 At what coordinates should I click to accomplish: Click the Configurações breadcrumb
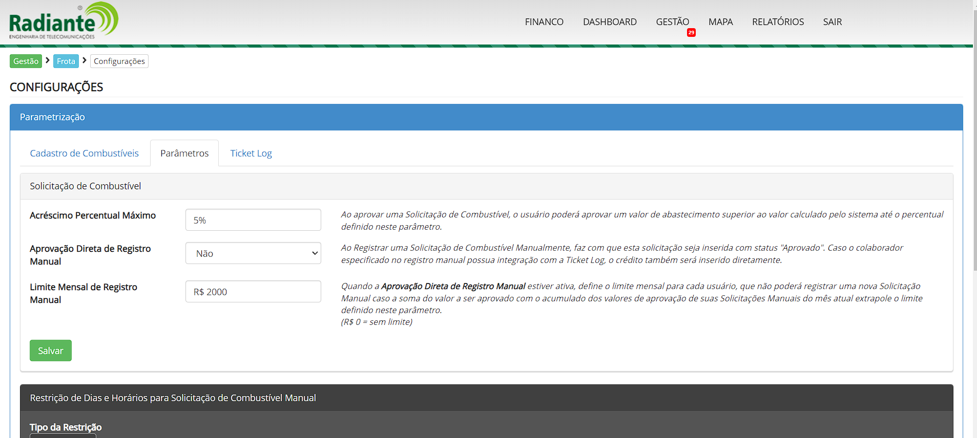pos(119,61)
